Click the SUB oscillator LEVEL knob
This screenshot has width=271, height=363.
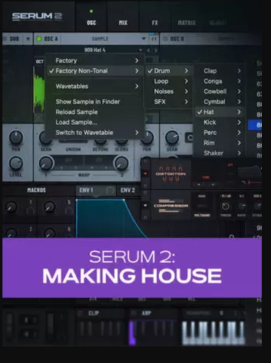click(x=16, y=163)
